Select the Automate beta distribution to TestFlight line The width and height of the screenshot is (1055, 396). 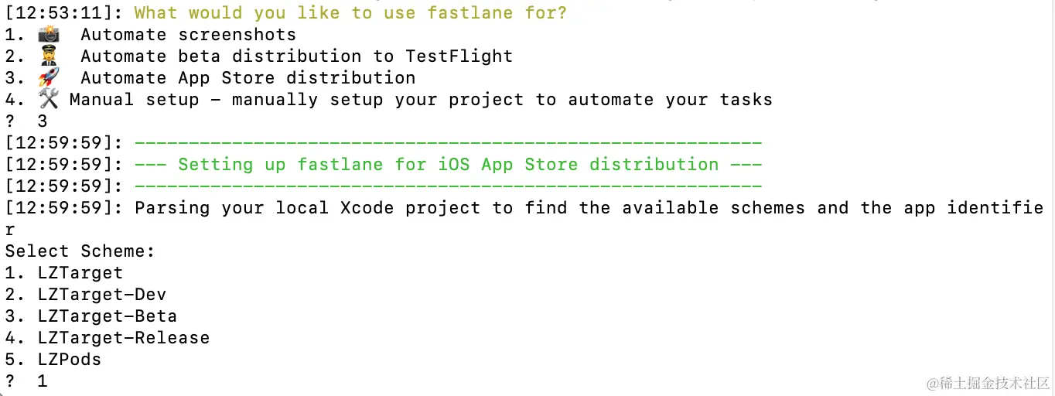[x=296, y=56]
